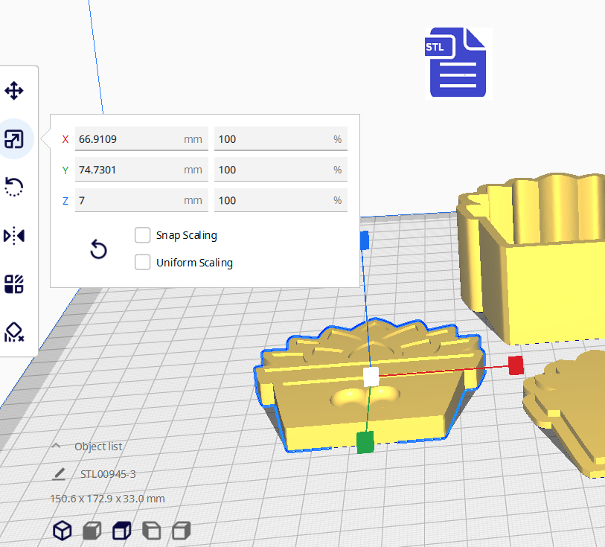Switch to the top view cube icon
Viewport: 605px width, 547px height.
tap(121, 531)
